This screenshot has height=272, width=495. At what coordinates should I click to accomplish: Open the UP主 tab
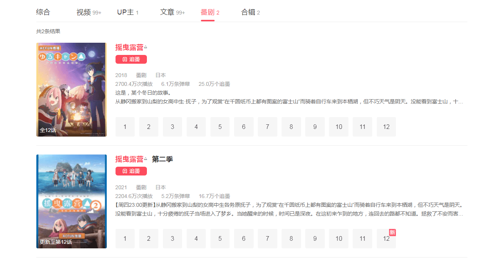pyautogui.click(x=128, y=13)
